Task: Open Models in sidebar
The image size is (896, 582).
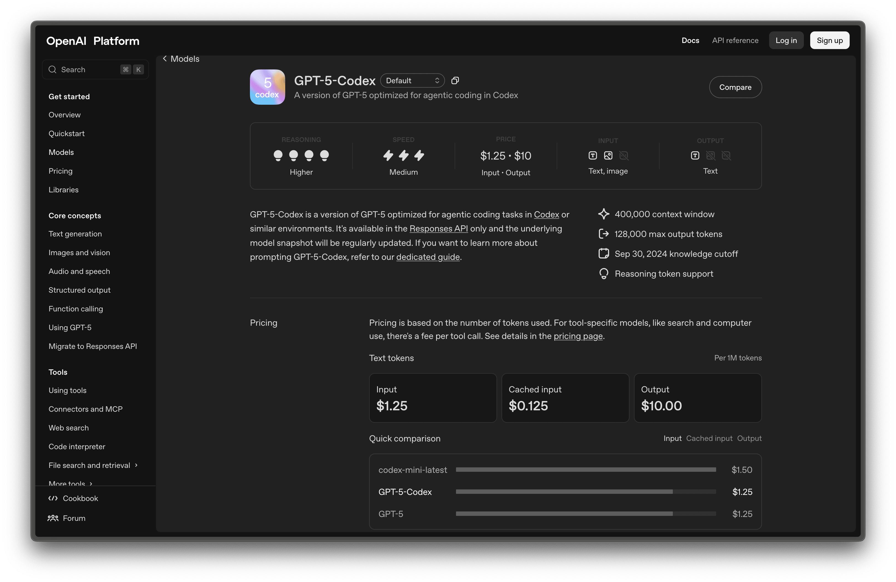Action: (x=61, y=152)
